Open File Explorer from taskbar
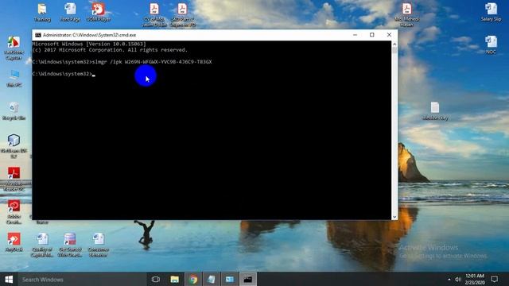509x286 pixels. tap(174, 279)
